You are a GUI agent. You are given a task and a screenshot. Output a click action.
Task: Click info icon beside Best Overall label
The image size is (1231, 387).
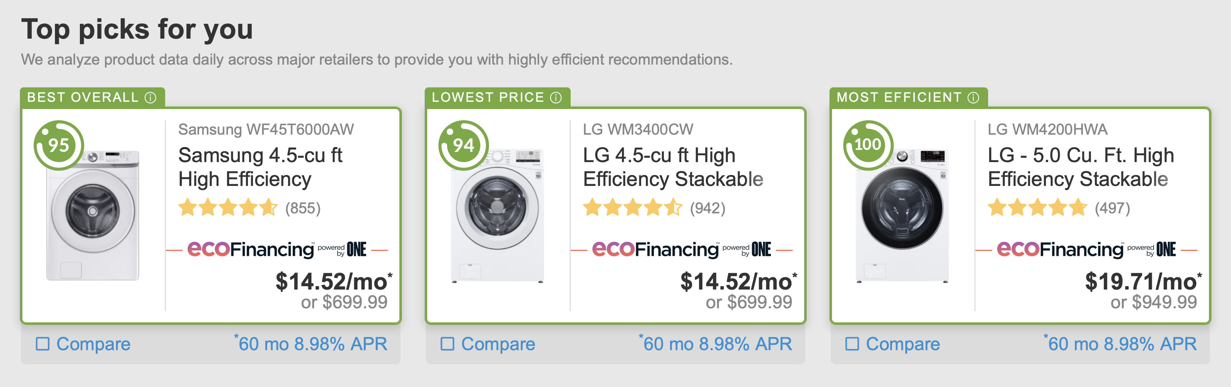click(x=150, y=98)
